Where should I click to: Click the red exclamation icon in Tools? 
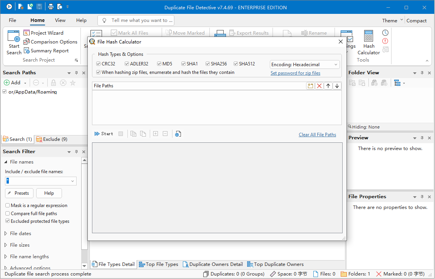[x=385, y=41]
